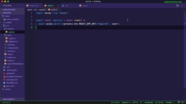Select language mode JavaScript
This screenshot has height=104, width=186.
tap(149, 102)
